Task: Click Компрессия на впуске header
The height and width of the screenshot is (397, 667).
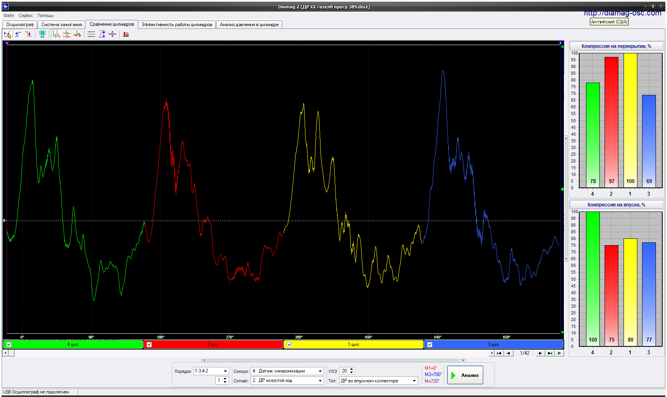Action: (x=616, y=205)
